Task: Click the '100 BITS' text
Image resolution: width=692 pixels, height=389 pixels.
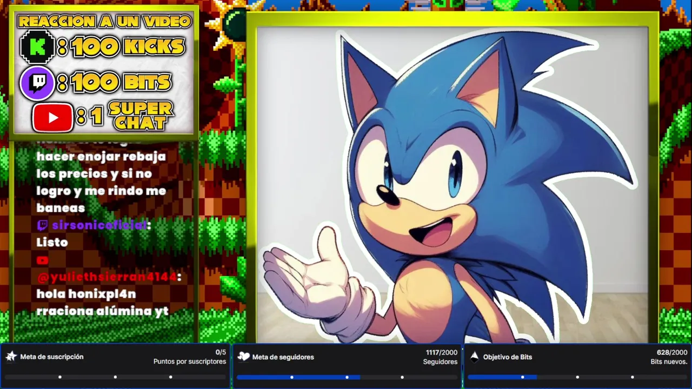Action: 121,83
